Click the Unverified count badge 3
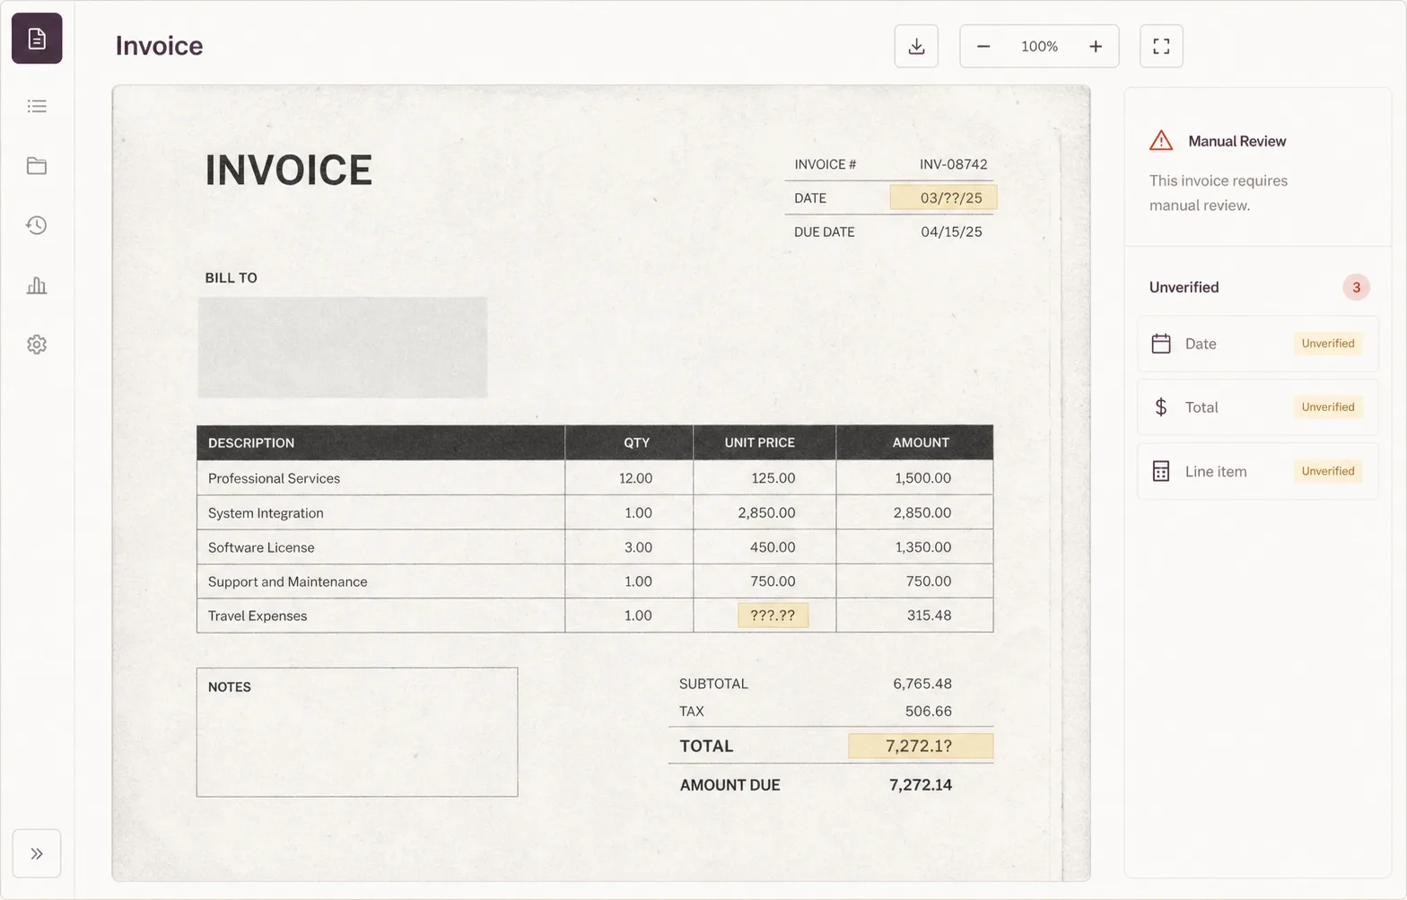Screen dimensions: 1407x900 [1356, 287]
